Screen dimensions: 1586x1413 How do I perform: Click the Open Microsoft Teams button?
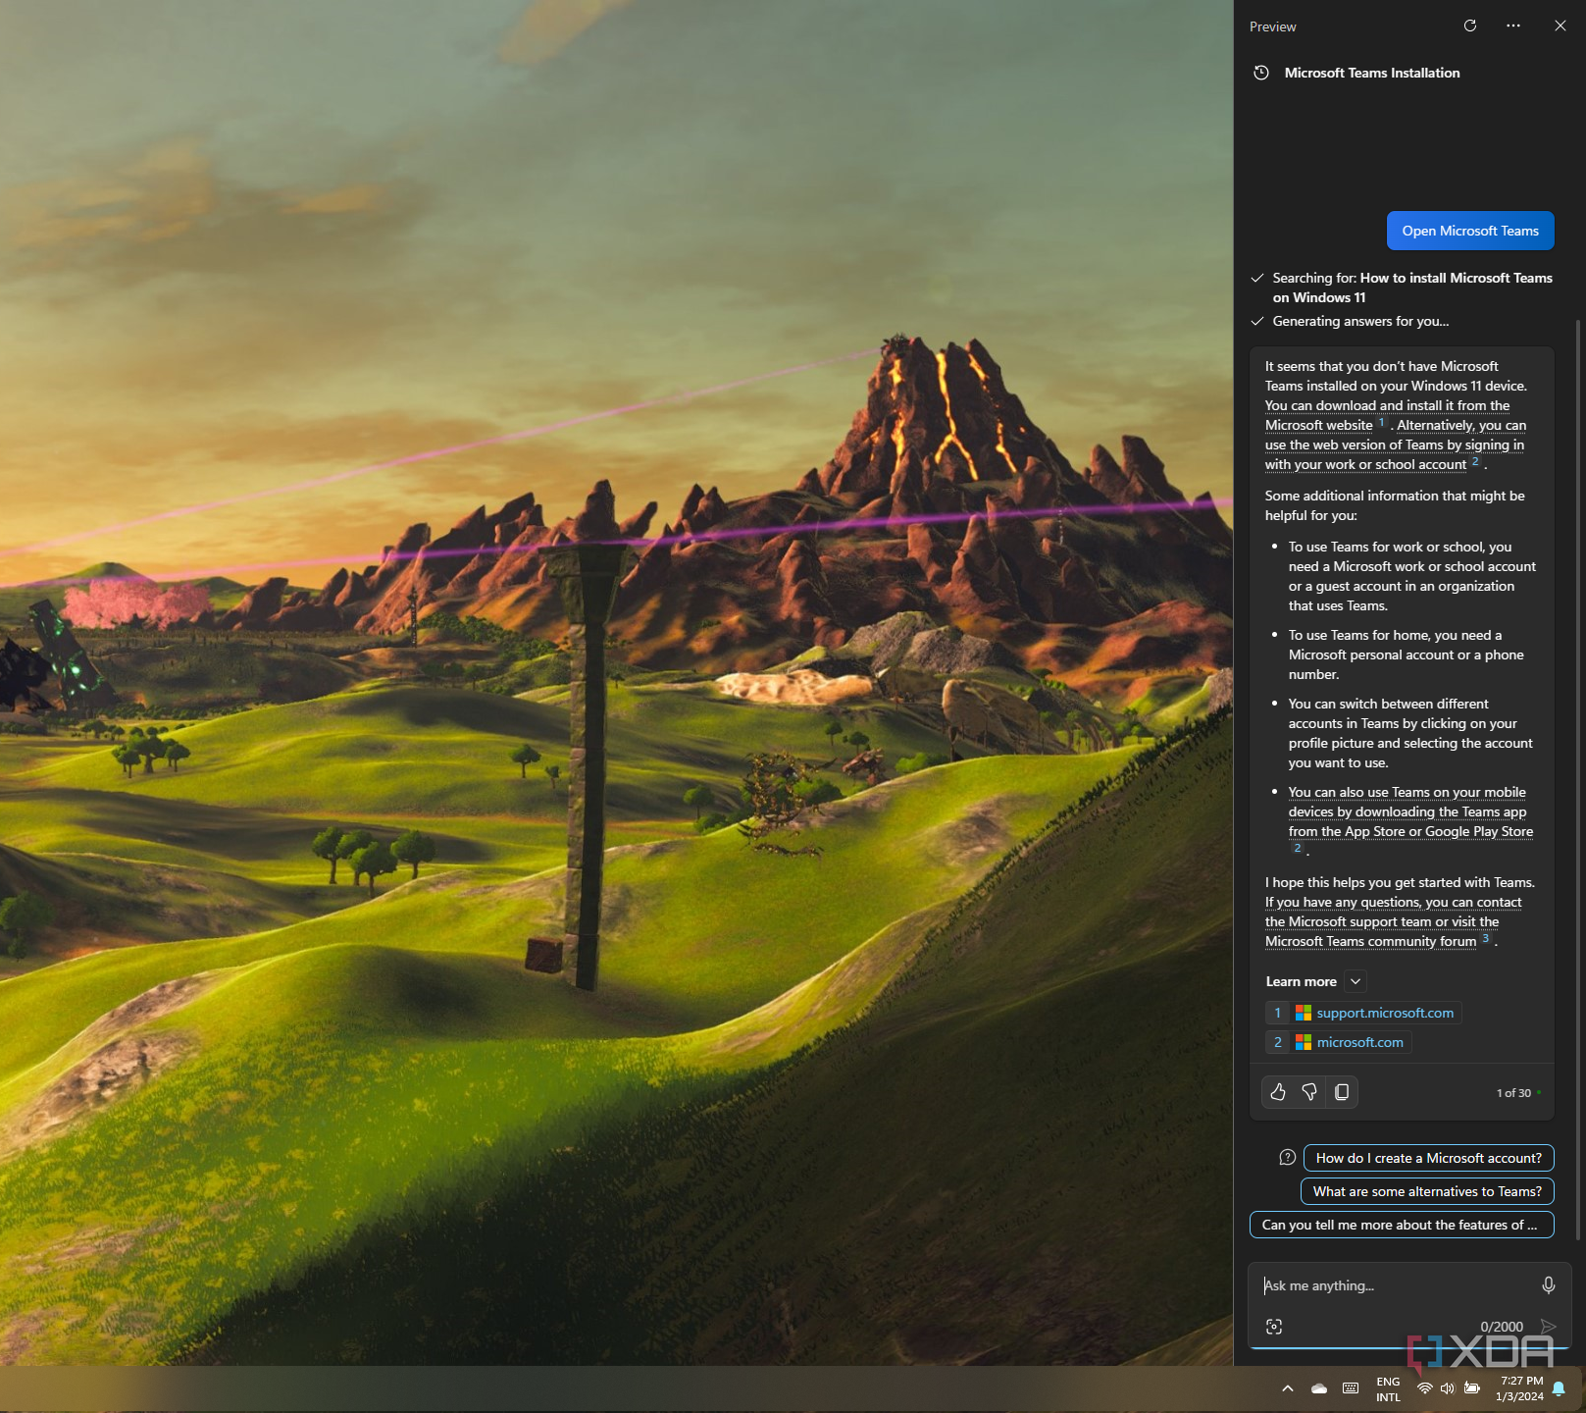(1470, 231)
